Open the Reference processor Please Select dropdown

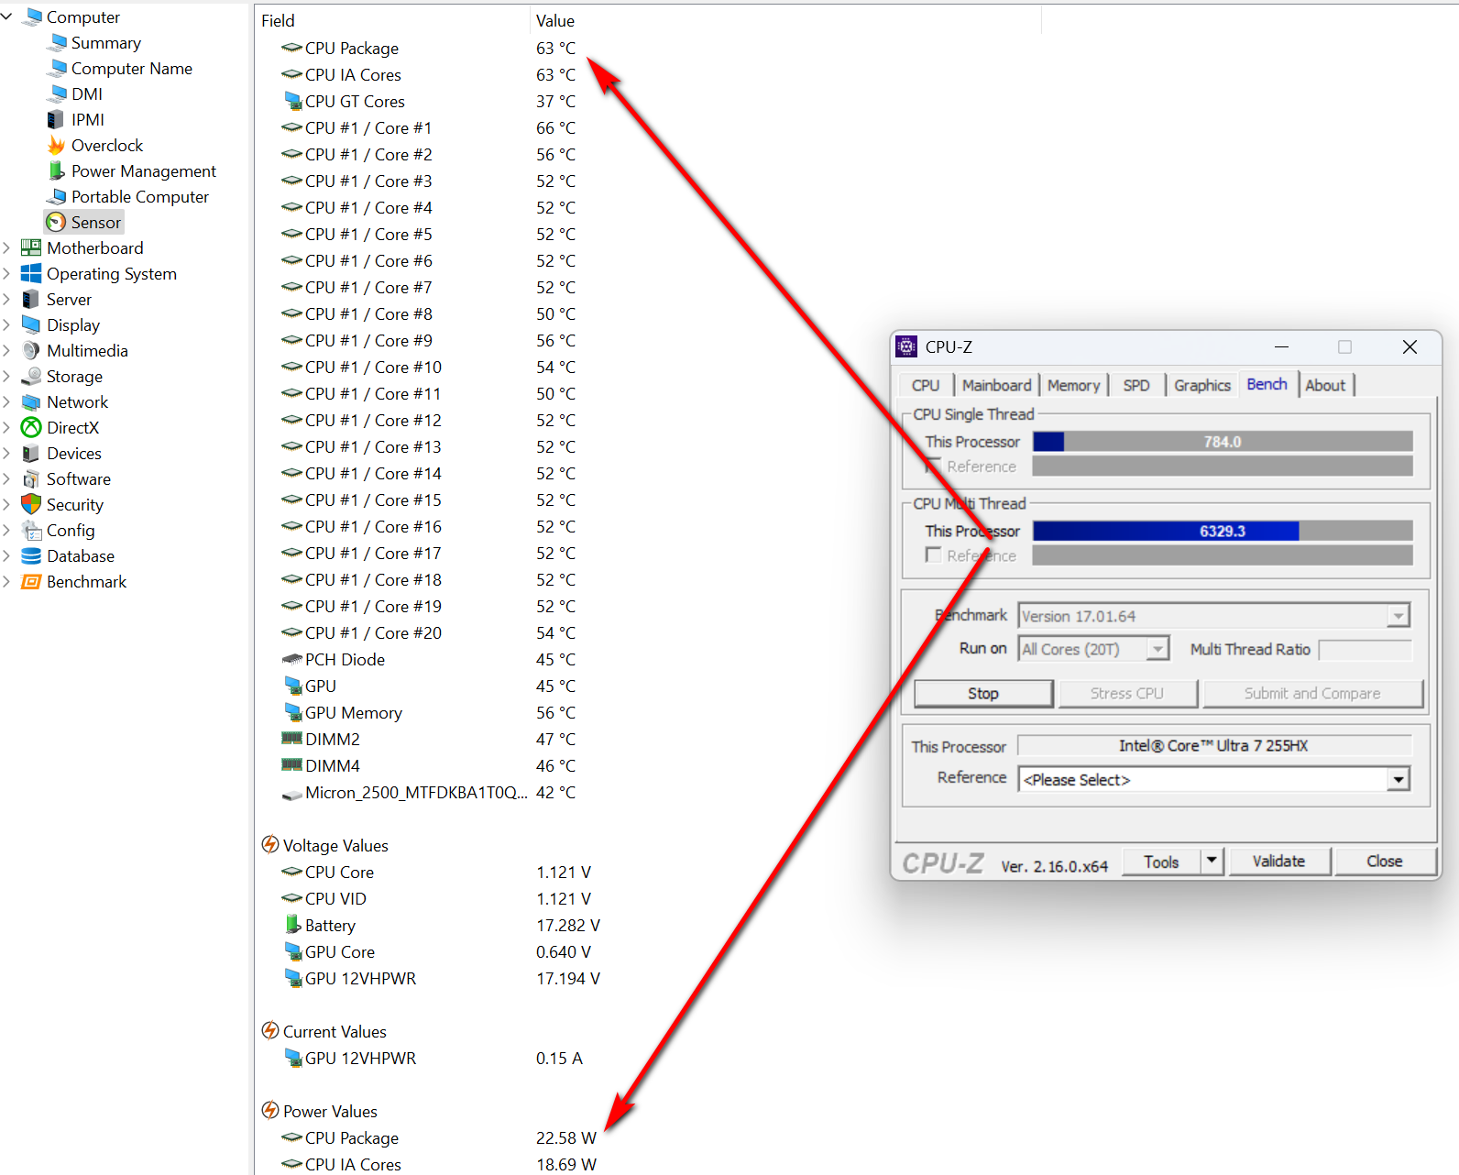coord(1398,779)
